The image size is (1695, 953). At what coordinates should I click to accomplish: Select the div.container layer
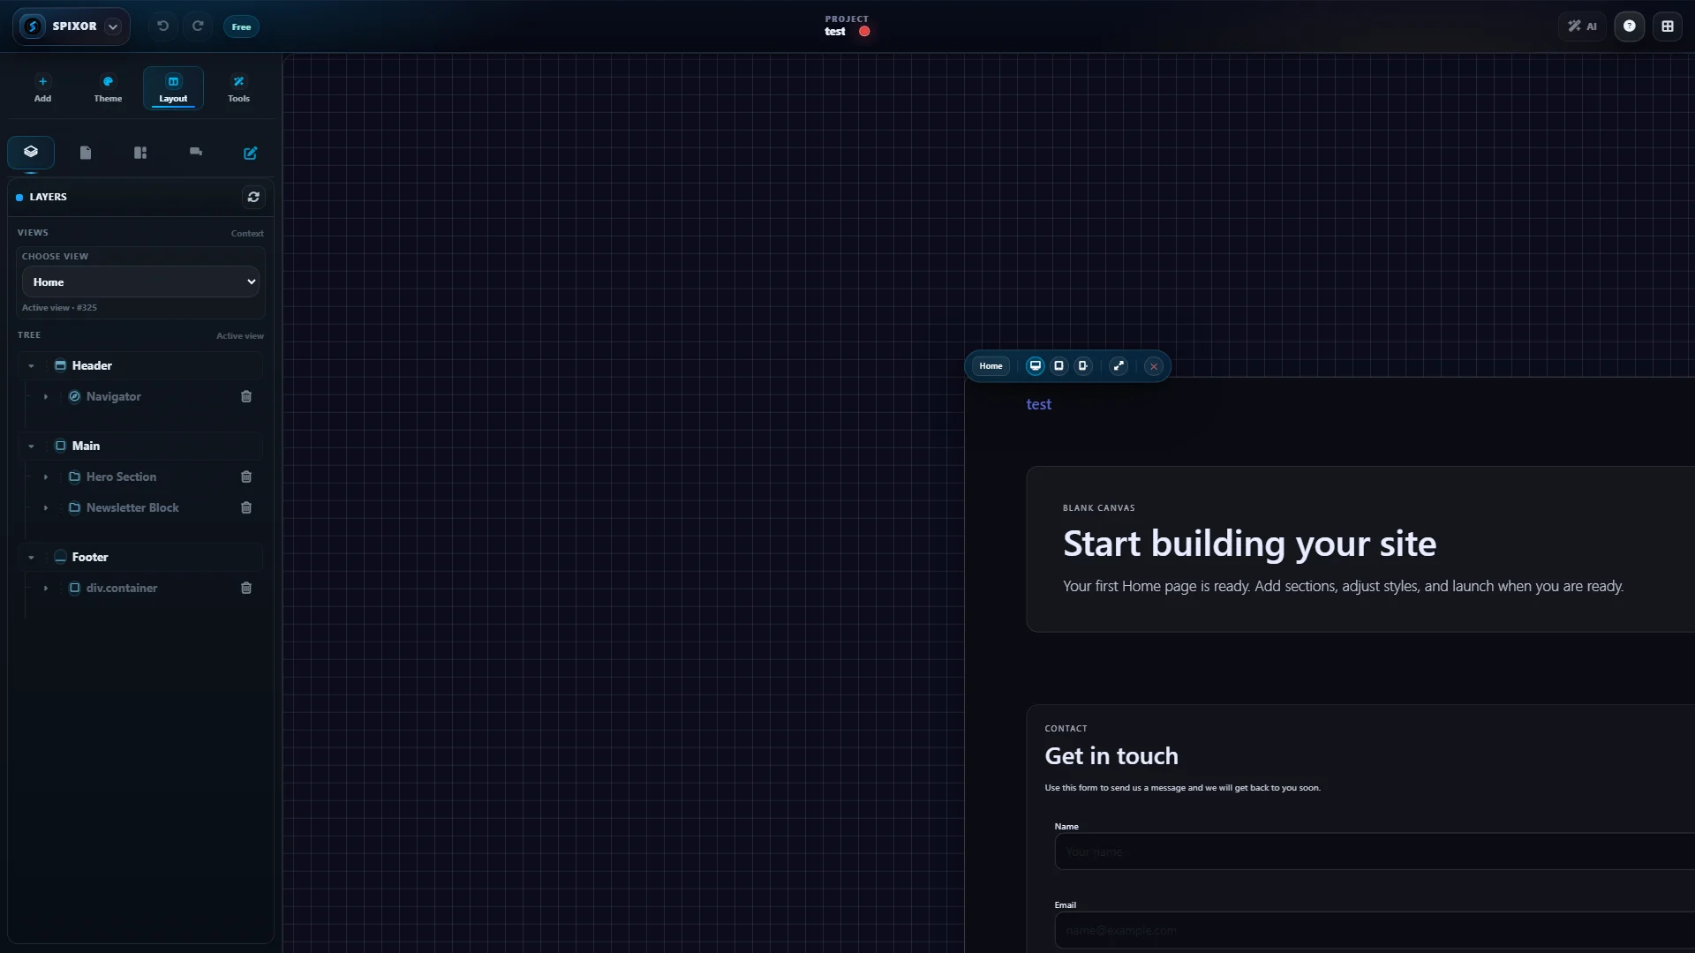pyautogui.click(x=122, y=588)
